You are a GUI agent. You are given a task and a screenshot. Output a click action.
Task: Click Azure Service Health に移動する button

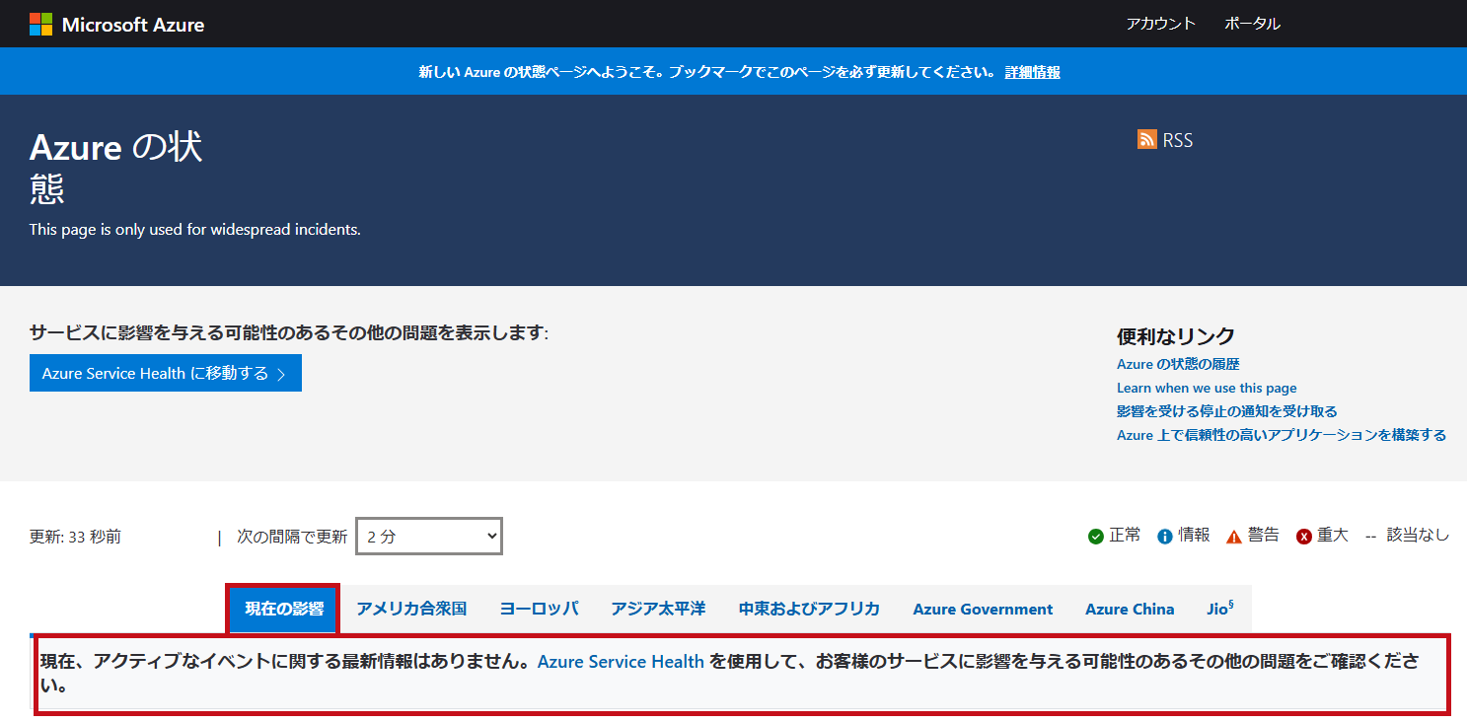pos(166,374)
